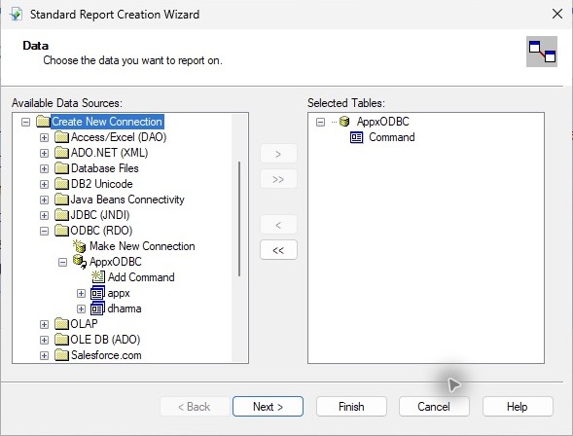Close the Standard Report Creation Wizard
The width and height of the screenshot is (573, 436).
(x=557, y=14)
